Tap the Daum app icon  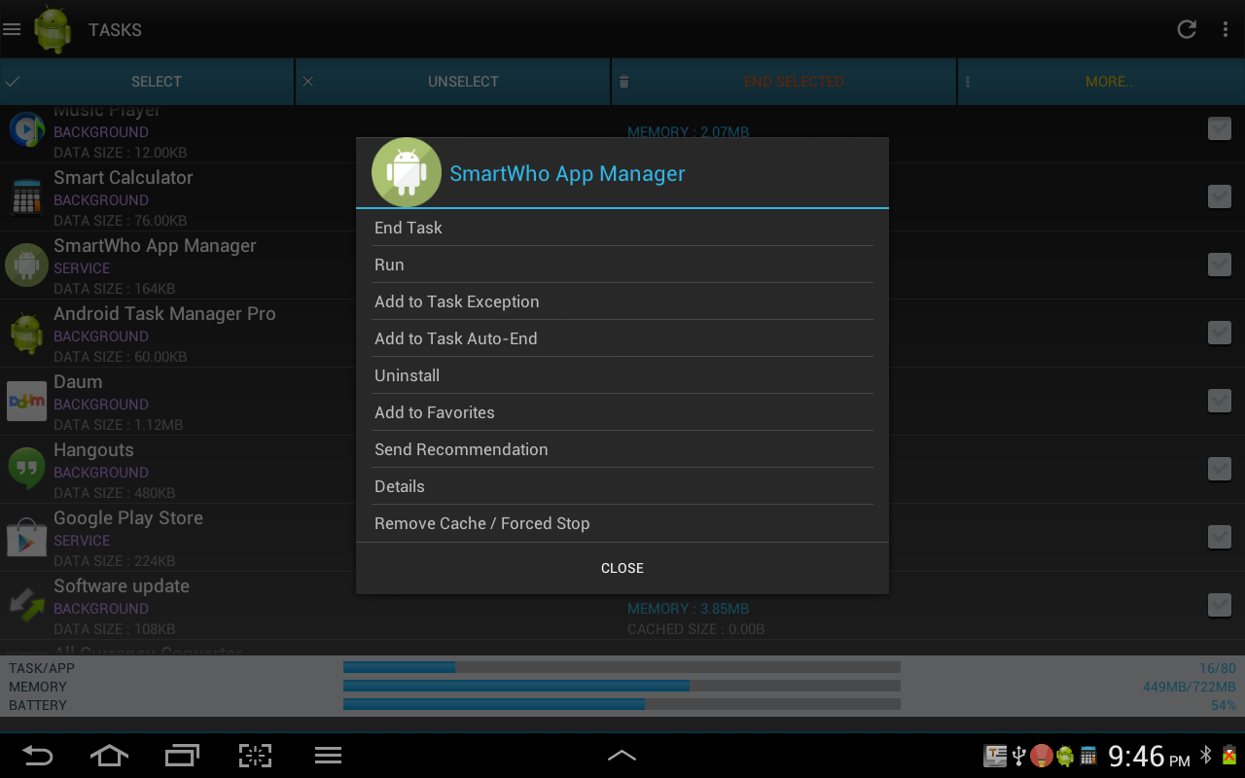(27, 401)
